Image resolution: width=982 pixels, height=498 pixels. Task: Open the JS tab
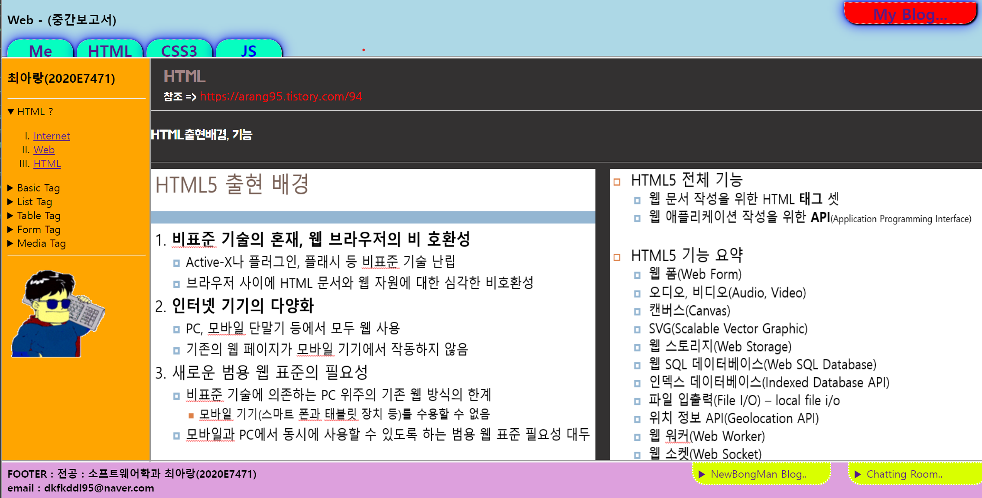pos(248,50)
